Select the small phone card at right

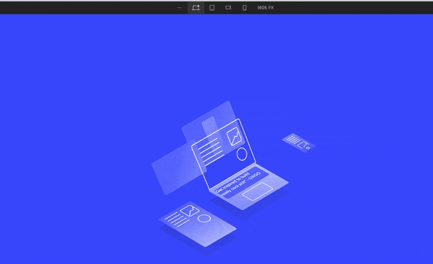(x=299, y=142)
